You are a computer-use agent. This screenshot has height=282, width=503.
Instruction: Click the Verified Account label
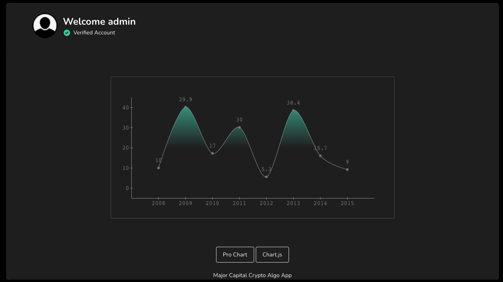(94, 33)
